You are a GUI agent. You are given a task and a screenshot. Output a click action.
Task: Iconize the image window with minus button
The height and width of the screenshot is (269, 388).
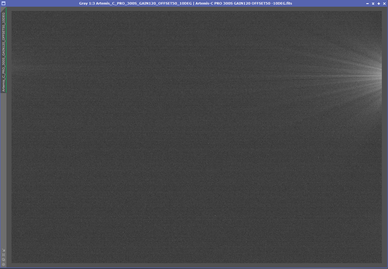(x=367, y=4)
